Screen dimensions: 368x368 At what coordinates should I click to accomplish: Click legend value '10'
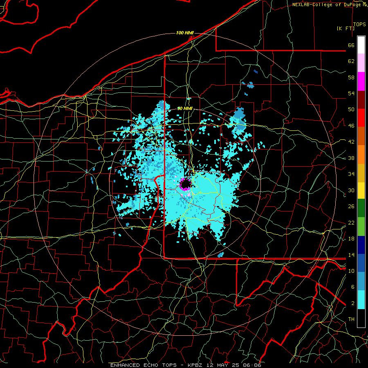pyautogui.click(x=351, y=271)
